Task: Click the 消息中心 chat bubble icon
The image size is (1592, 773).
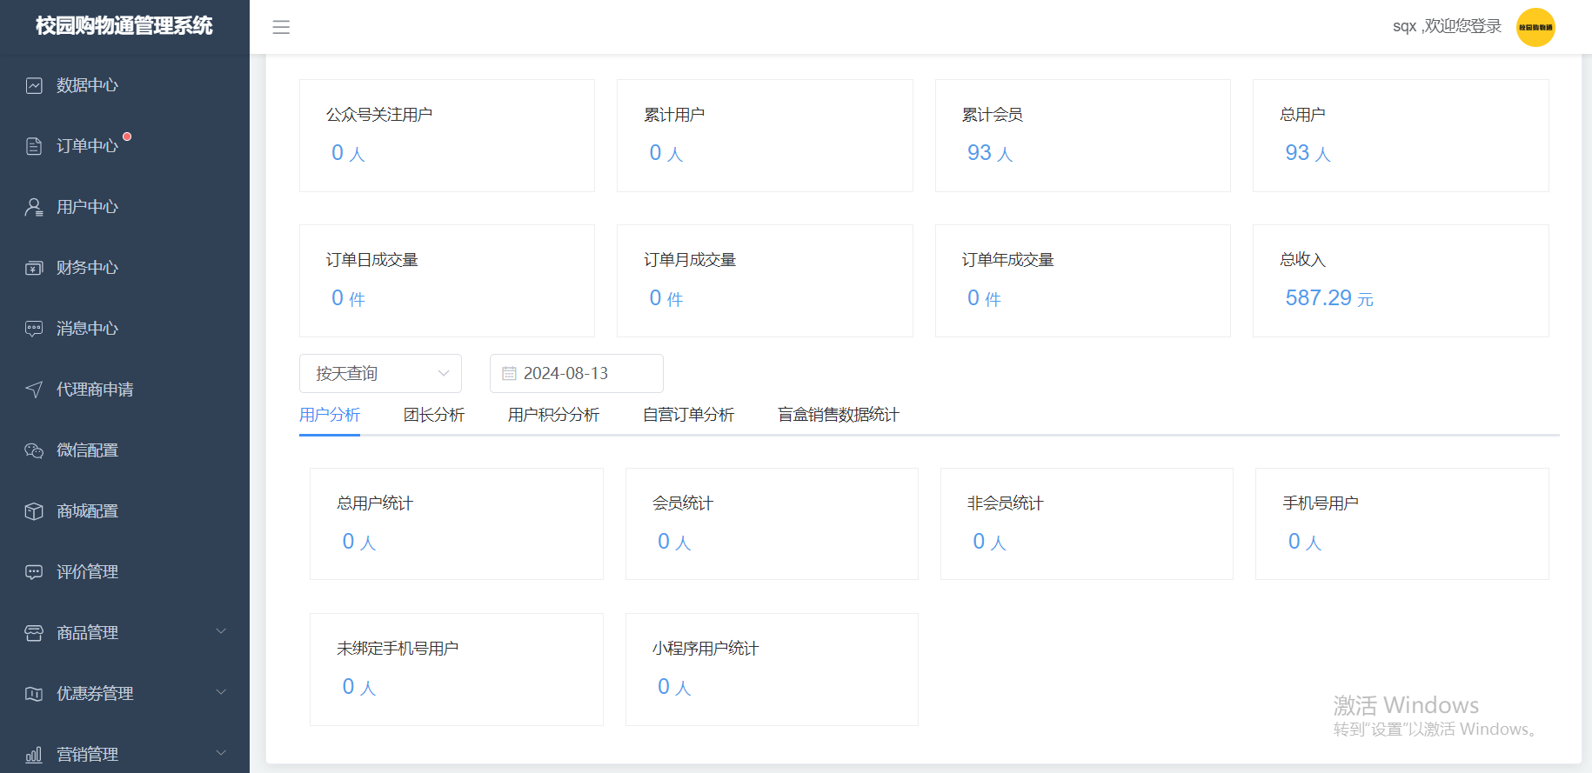Action: click(x=34, y=329)
